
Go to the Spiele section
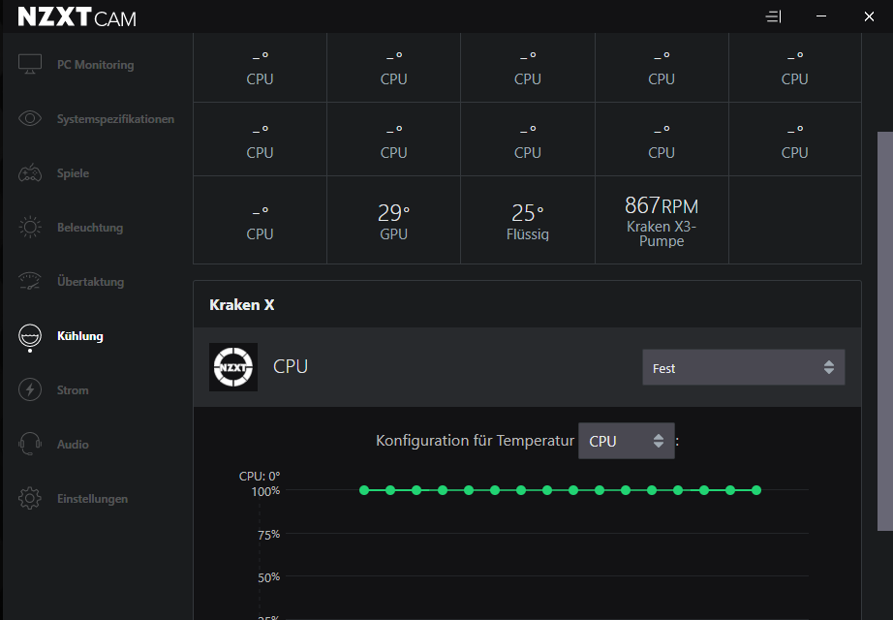point(73,173)
